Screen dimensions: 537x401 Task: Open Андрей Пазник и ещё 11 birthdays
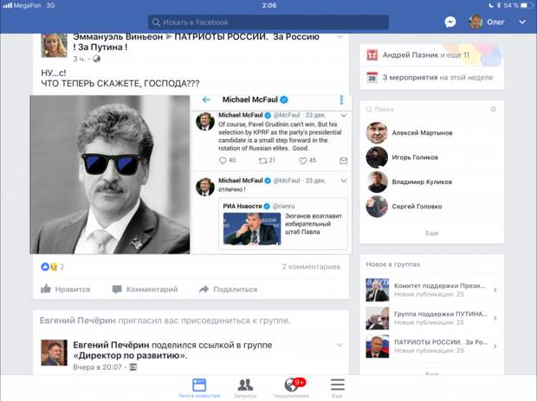[x=425, y=55]
